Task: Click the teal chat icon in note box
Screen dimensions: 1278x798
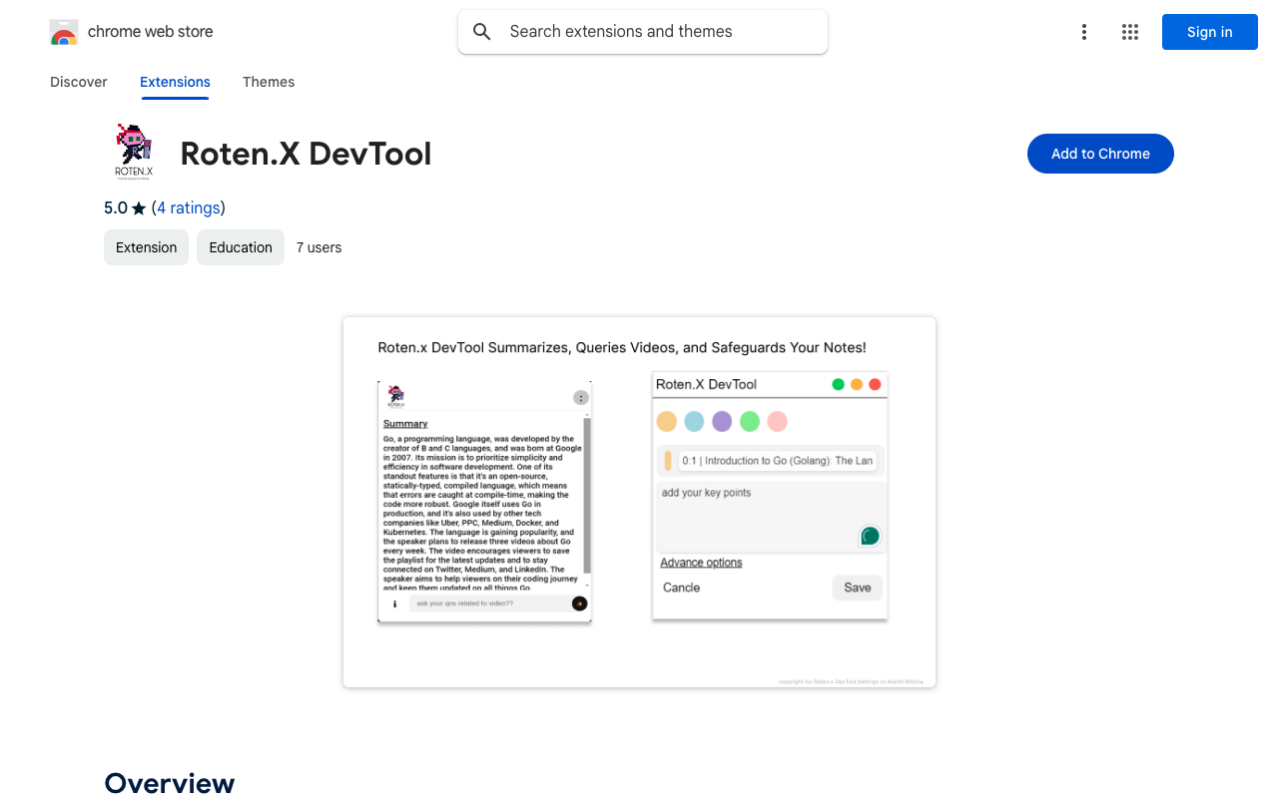Action: point(871,537)
